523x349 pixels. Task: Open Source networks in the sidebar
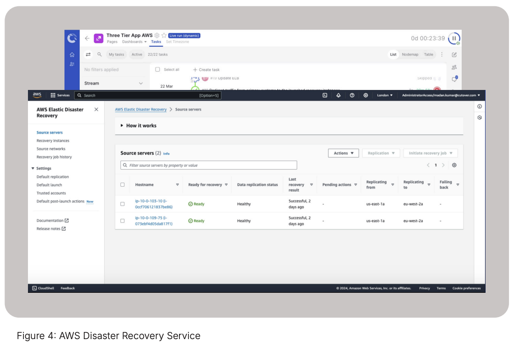(x=51, y=149)
